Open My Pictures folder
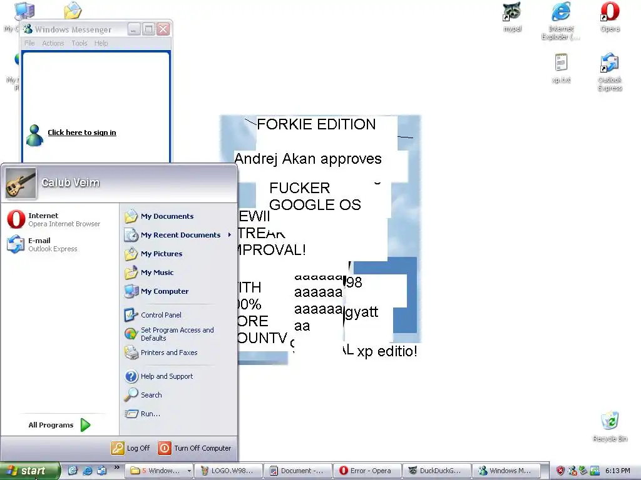Viewport: 641px width, 480px height. [x=153, y=254]
